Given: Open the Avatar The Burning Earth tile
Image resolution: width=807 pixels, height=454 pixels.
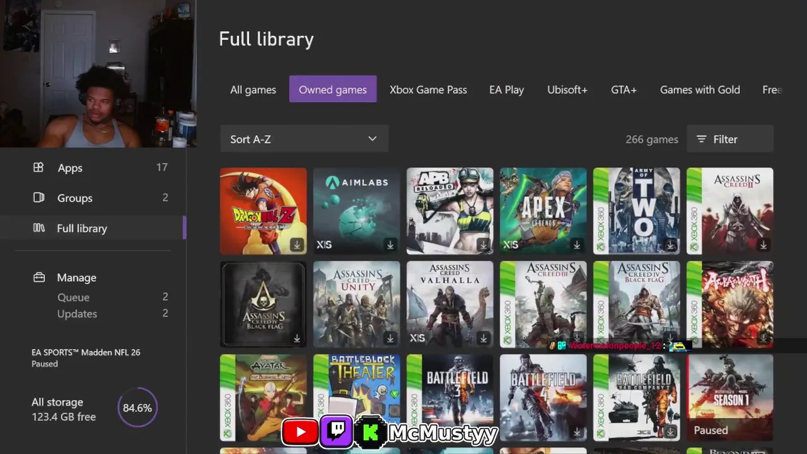Looking at the screenshot, I should (263, 397).
